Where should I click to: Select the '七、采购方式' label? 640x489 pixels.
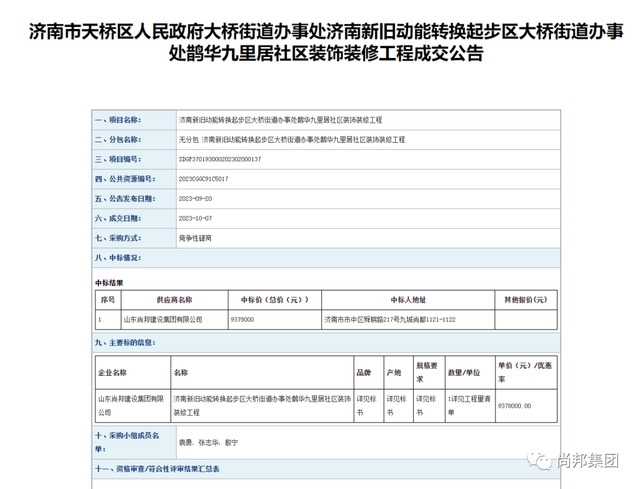click(x=118, y=238)
